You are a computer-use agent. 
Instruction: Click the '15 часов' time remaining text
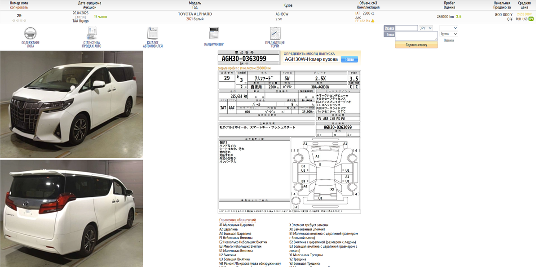pos(101,17)
